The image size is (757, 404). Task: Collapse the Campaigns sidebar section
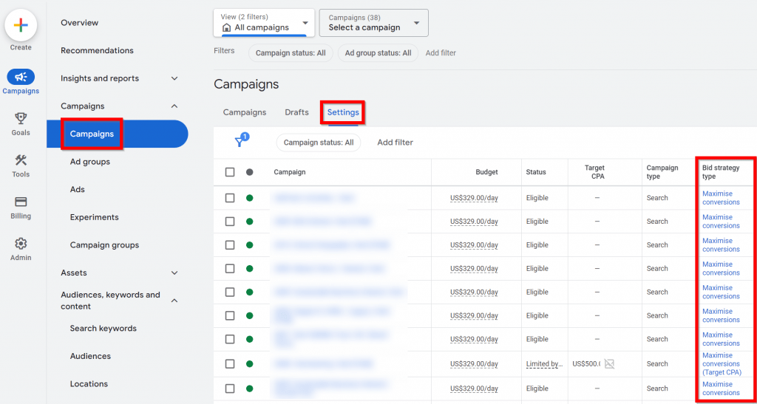(x=174, y=106)
